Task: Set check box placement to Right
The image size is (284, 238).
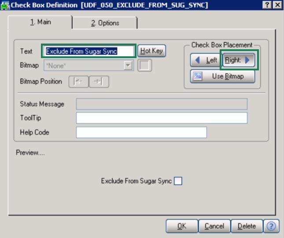Action: 239,60
